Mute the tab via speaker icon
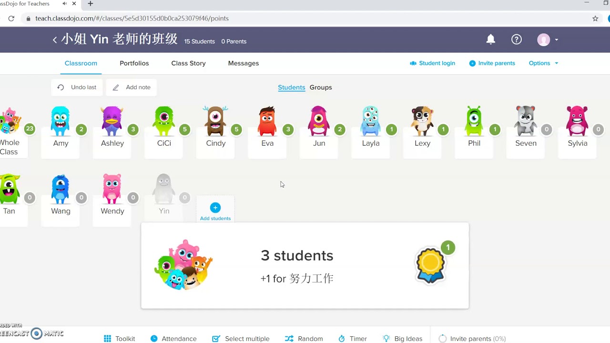 [65, 4]
